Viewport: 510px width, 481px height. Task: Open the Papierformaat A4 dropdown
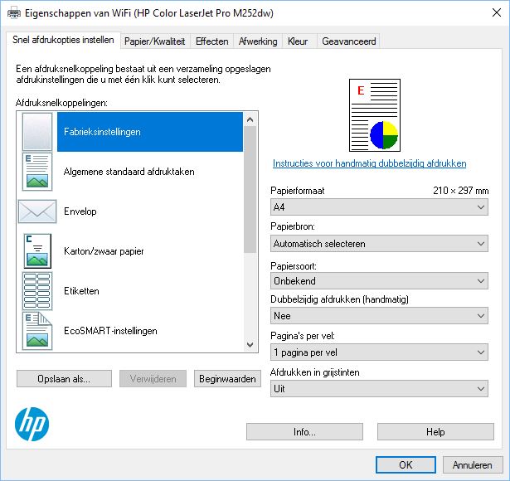[379, 207]
